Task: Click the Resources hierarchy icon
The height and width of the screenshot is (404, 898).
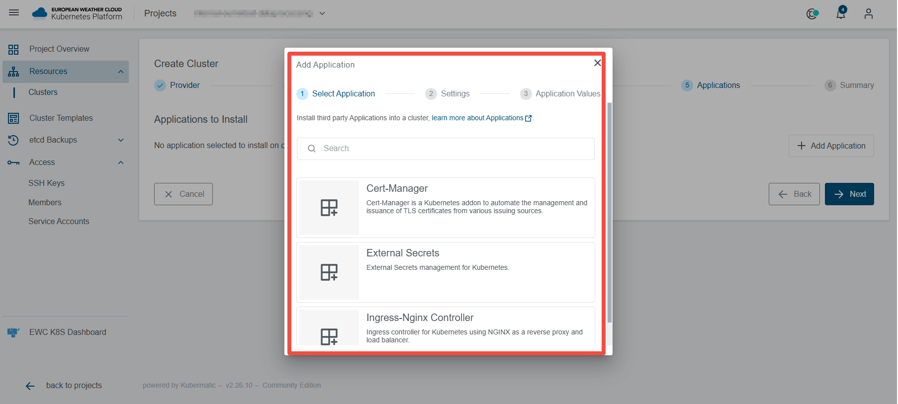Action: tap(13, 72)
